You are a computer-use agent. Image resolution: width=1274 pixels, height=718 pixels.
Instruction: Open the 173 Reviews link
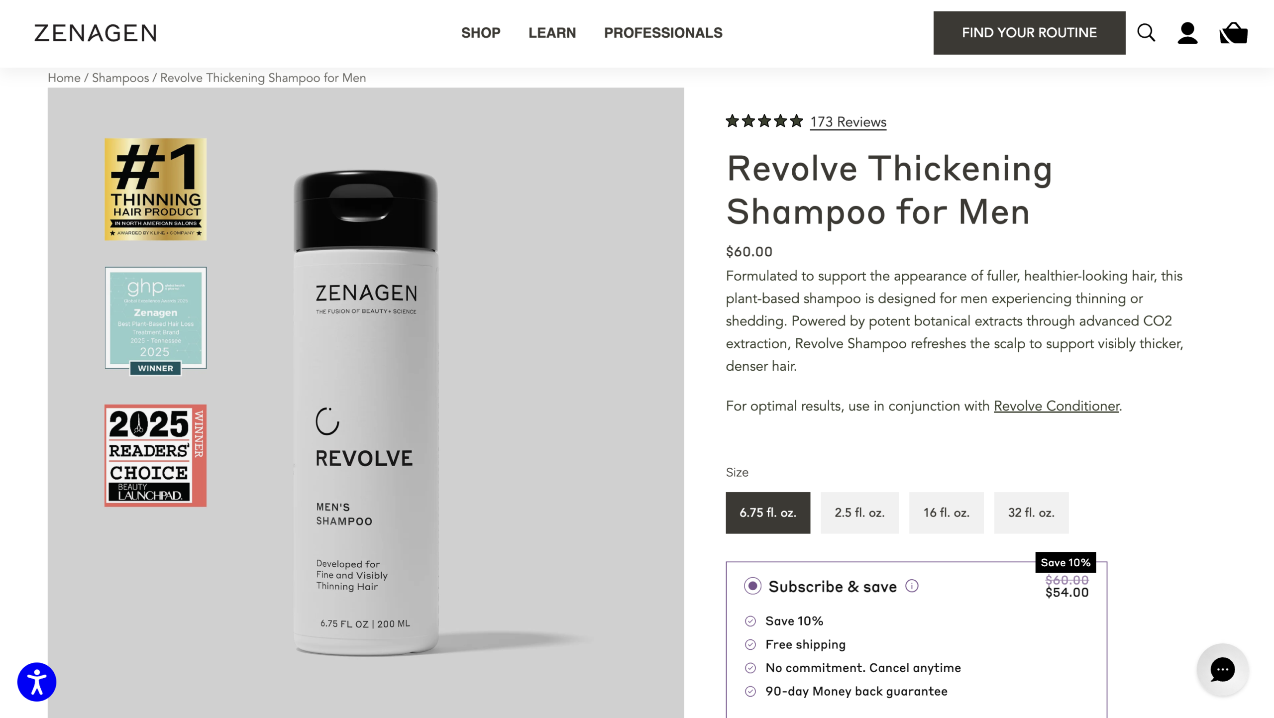pyautogui.click(x=848, y=122)
